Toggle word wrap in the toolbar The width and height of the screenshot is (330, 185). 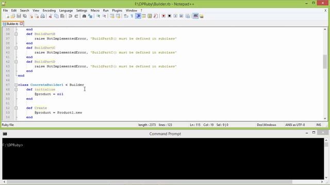[126, 16]
